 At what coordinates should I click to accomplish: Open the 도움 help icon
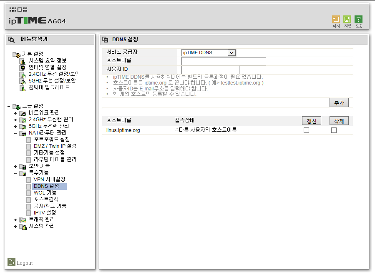click(358, 19)
